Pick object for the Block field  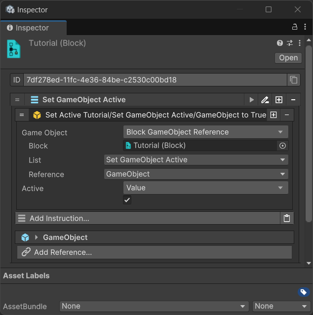click(282, 146)
